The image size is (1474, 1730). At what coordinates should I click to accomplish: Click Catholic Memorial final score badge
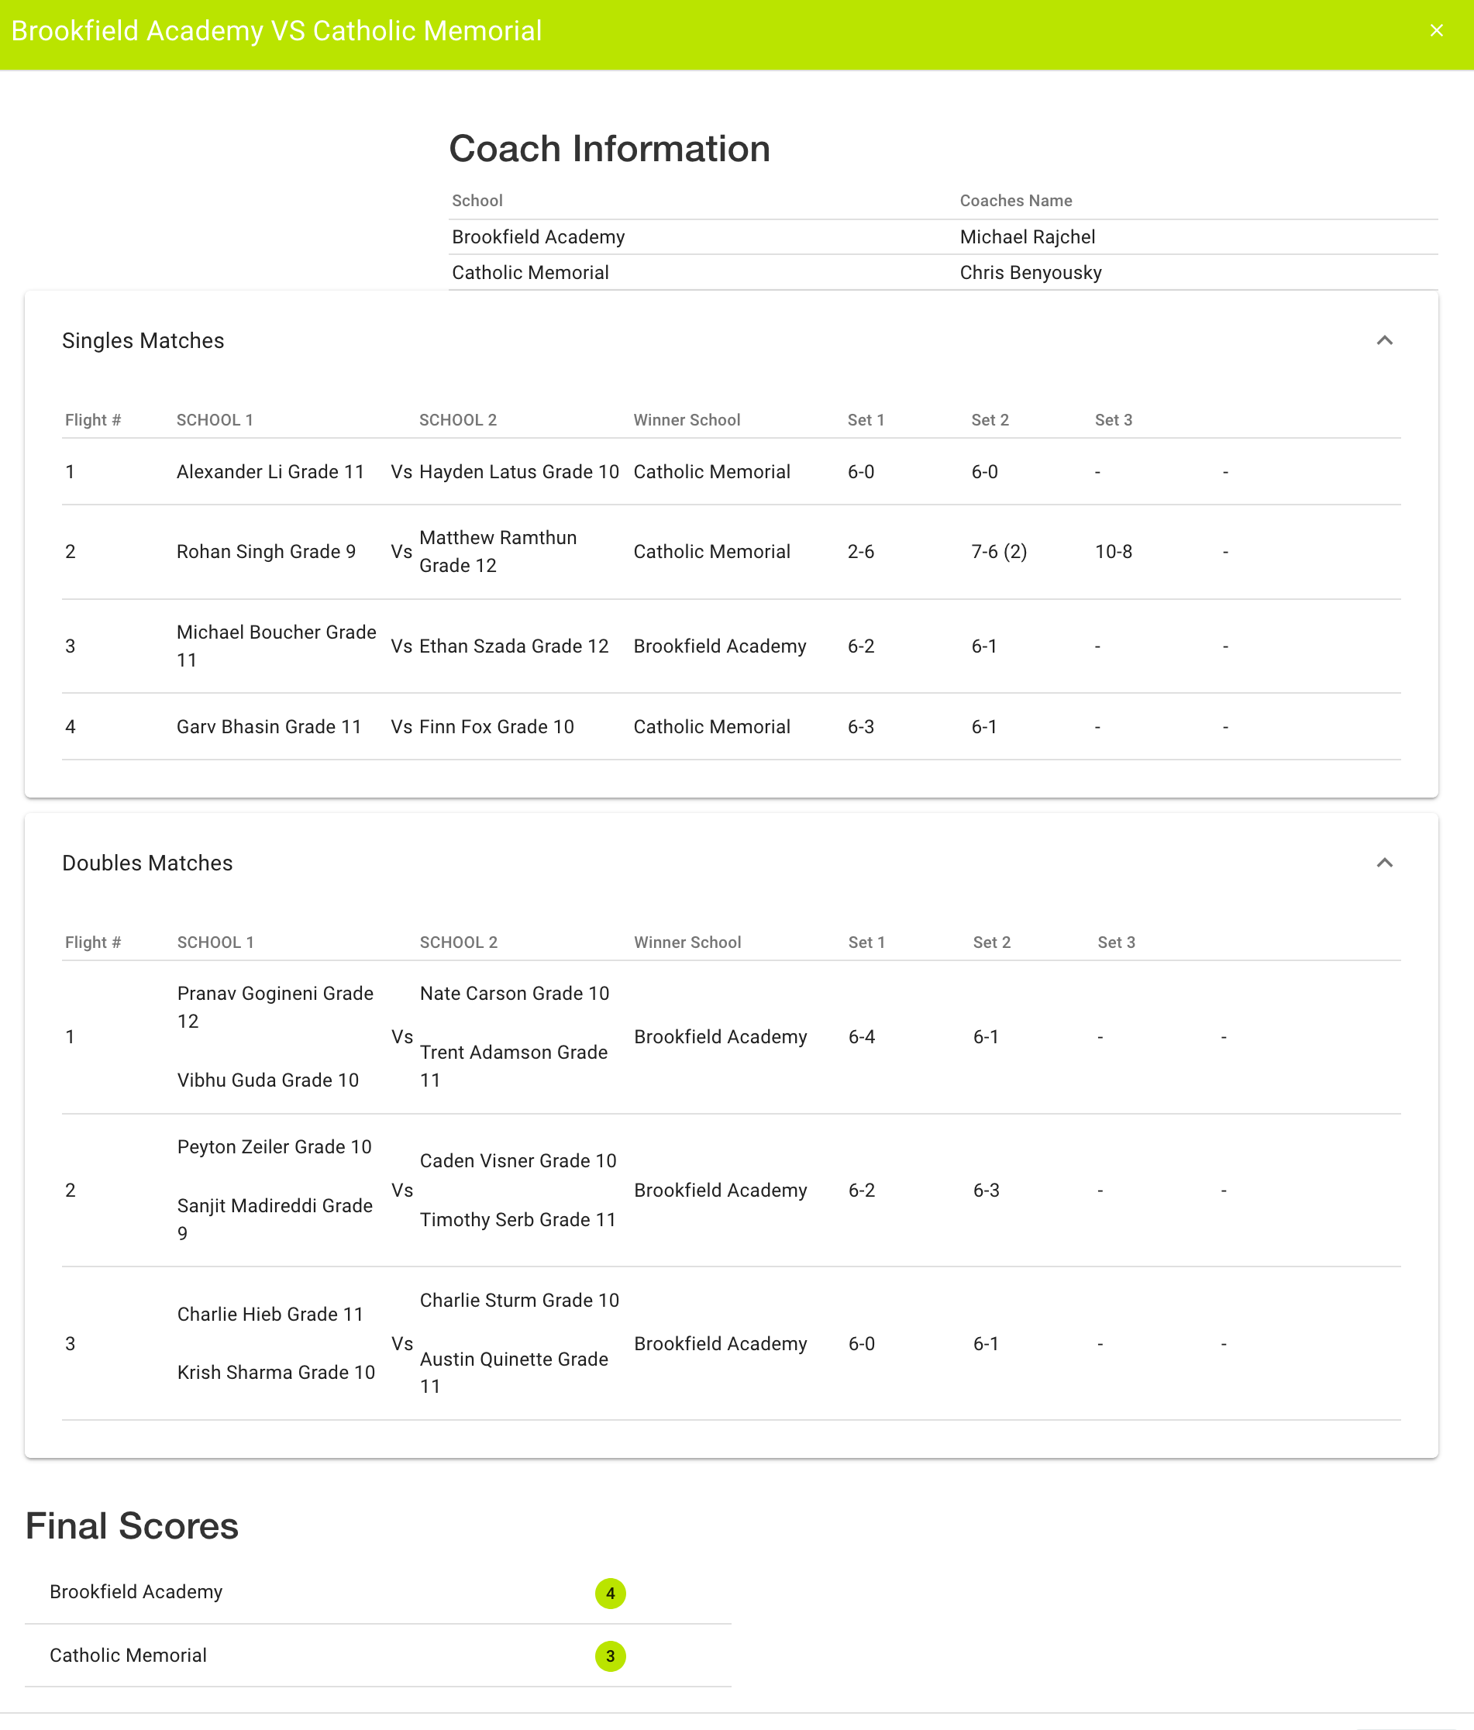pos(610,1656)
